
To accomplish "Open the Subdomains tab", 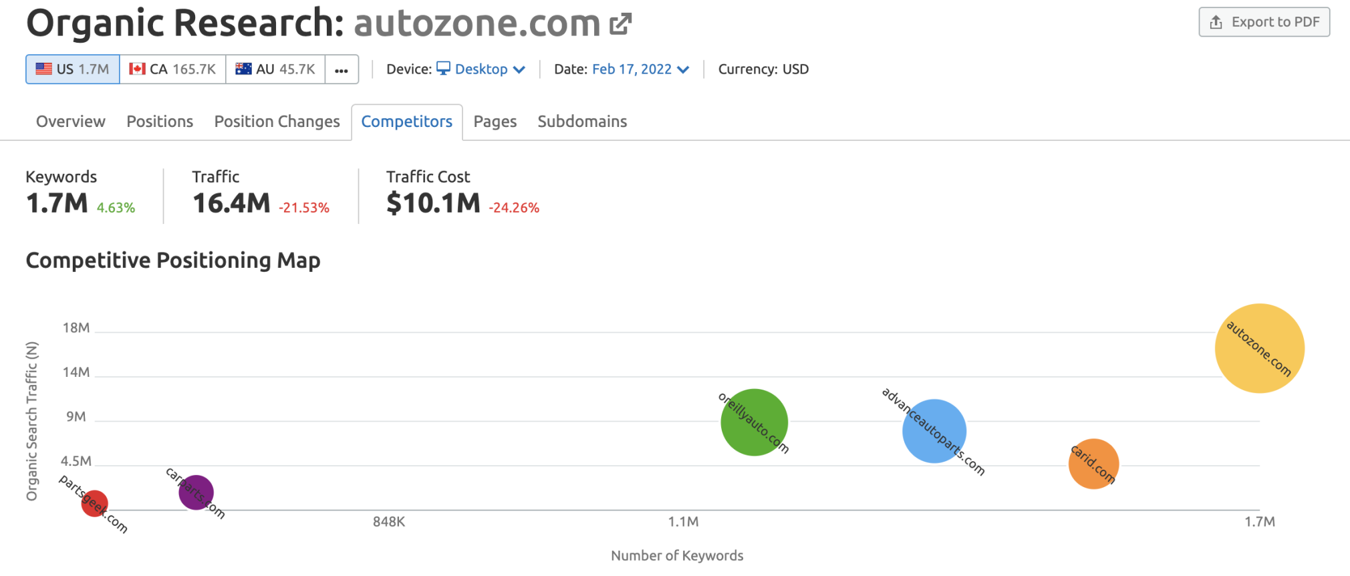I will coord(582,122).
